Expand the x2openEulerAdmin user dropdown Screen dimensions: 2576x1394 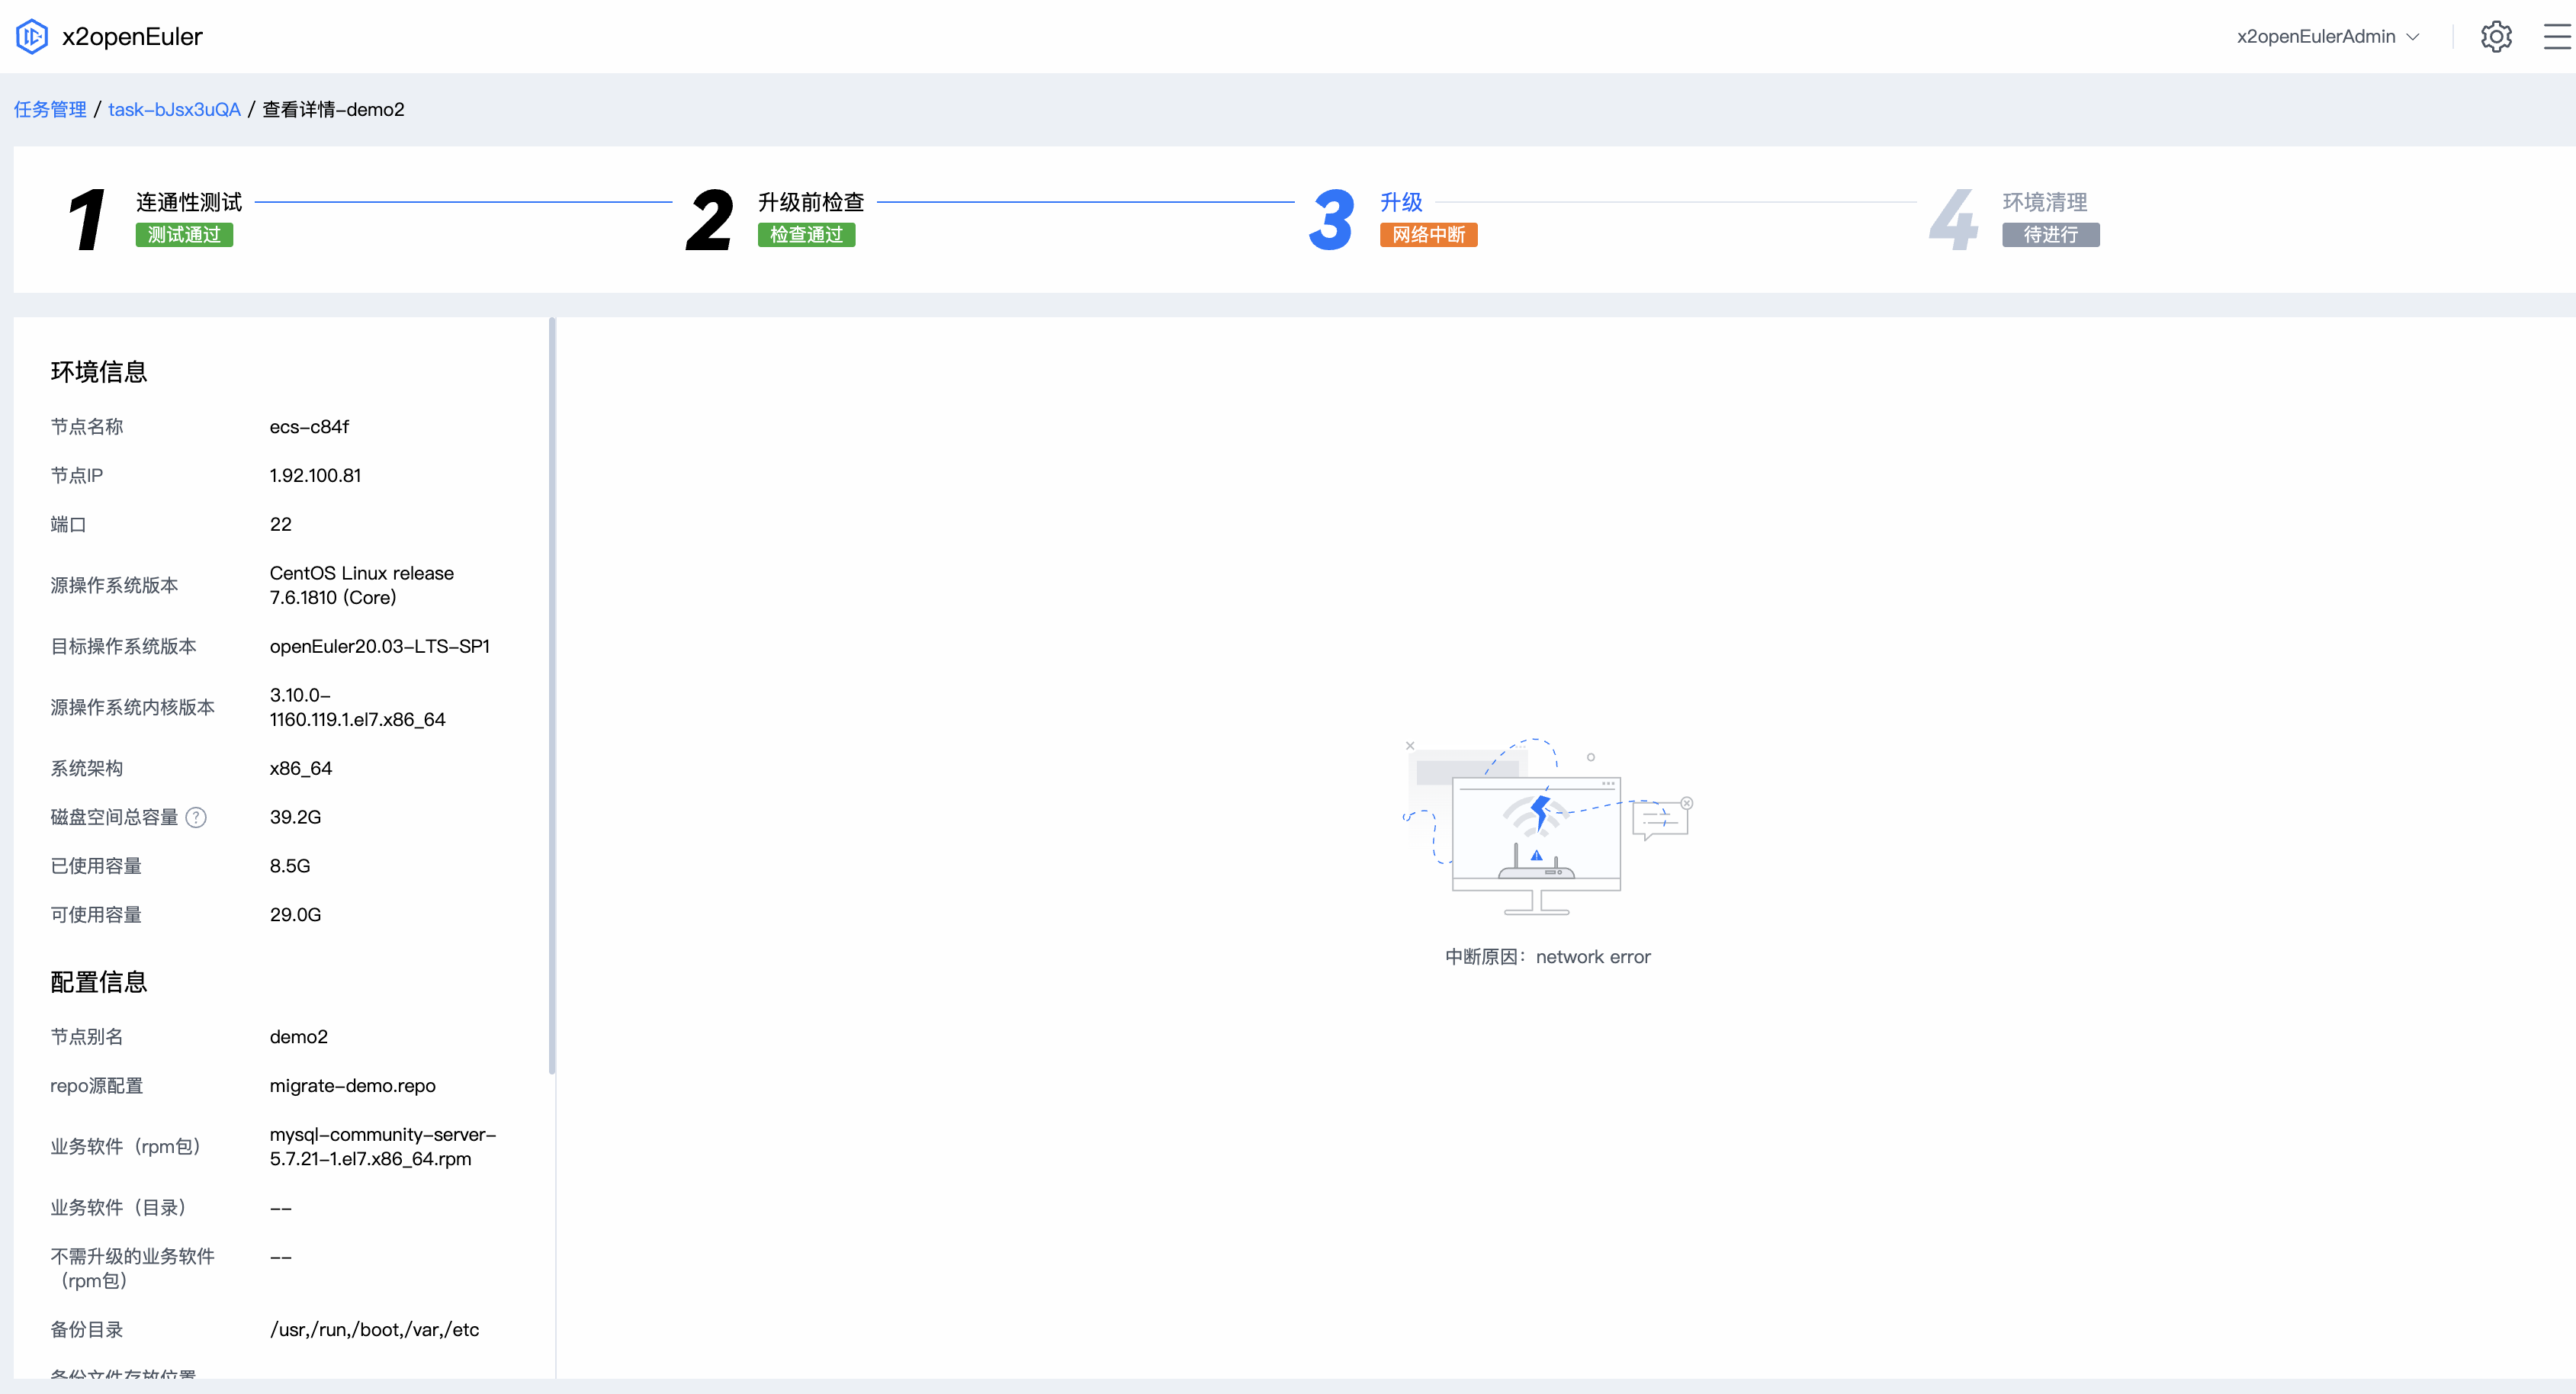[x=2315, y=37]
